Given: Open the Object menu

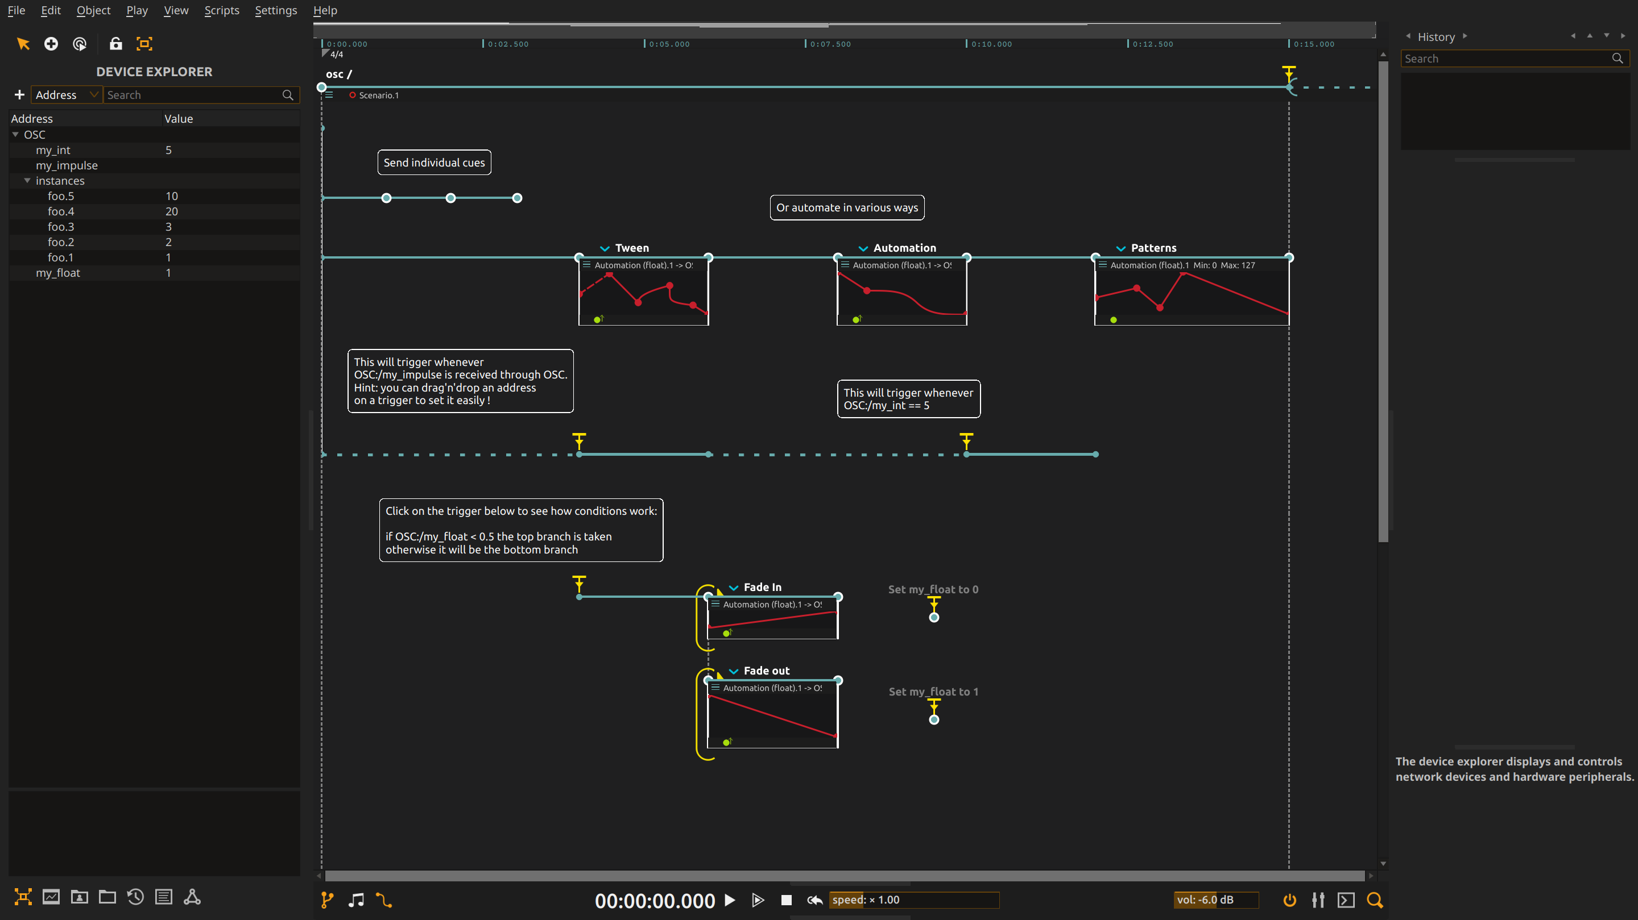Looking at the screenshot, I should 93,10.
